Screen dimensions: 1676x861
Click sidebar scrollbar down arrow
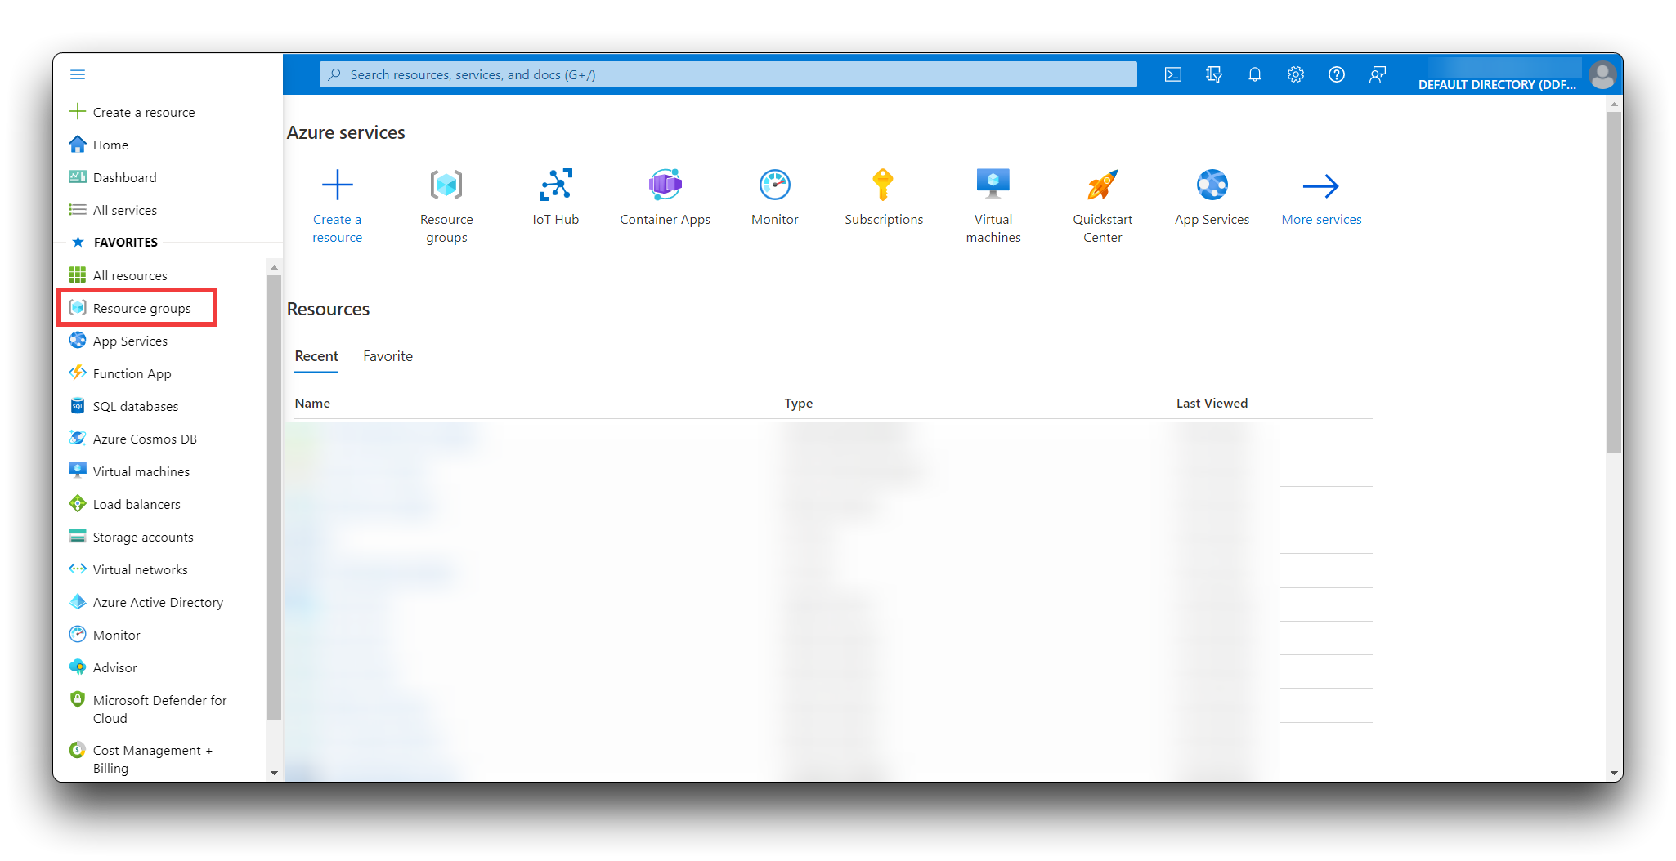point(274,773)
